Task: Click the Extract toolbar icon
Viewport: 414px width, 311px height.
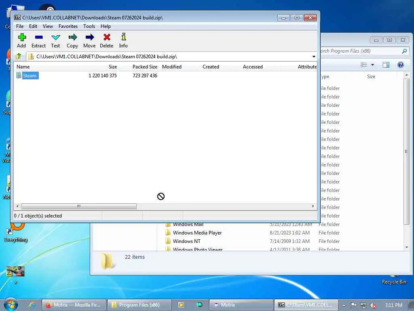Action: point(38,37)
